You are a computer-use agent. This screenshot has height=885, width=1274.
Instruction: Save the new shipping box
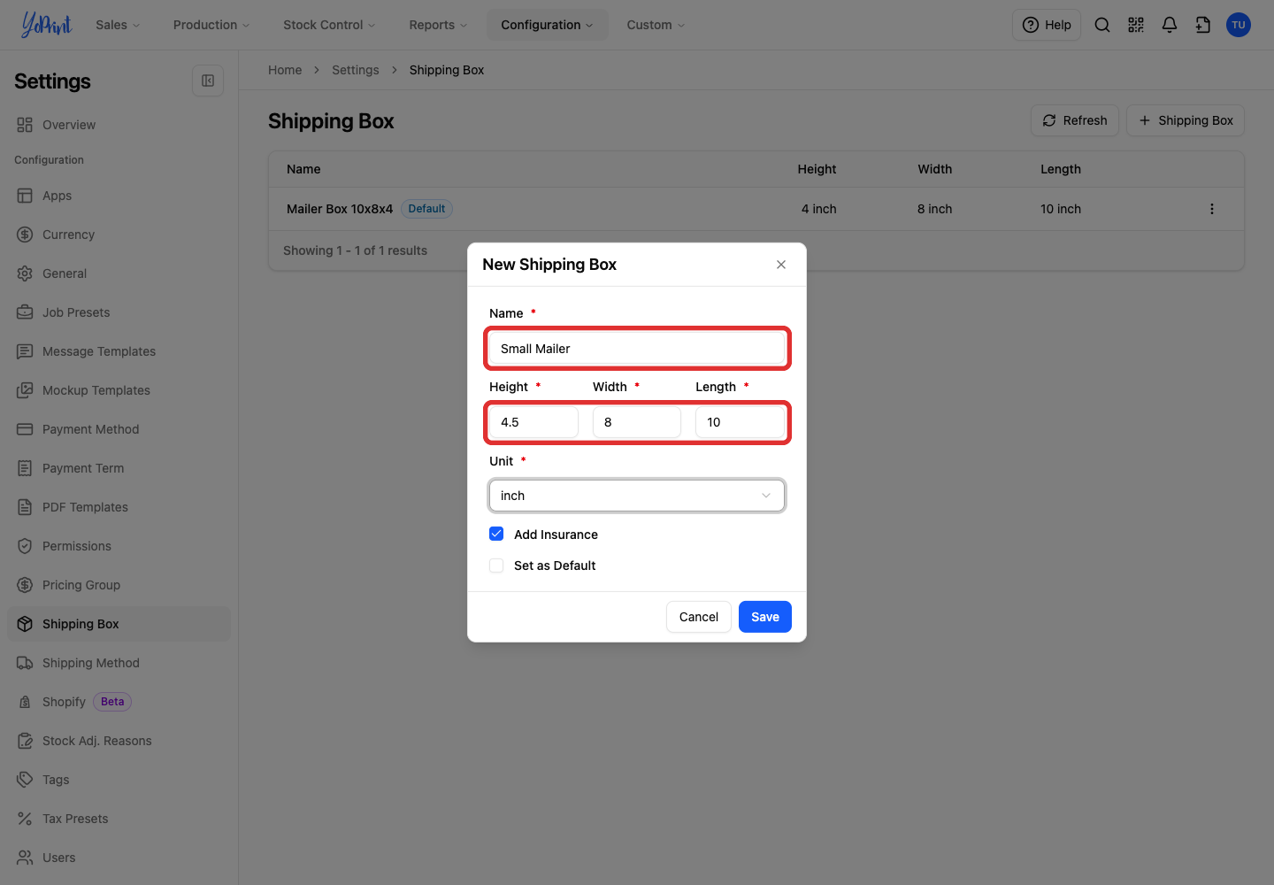(765, 617)
